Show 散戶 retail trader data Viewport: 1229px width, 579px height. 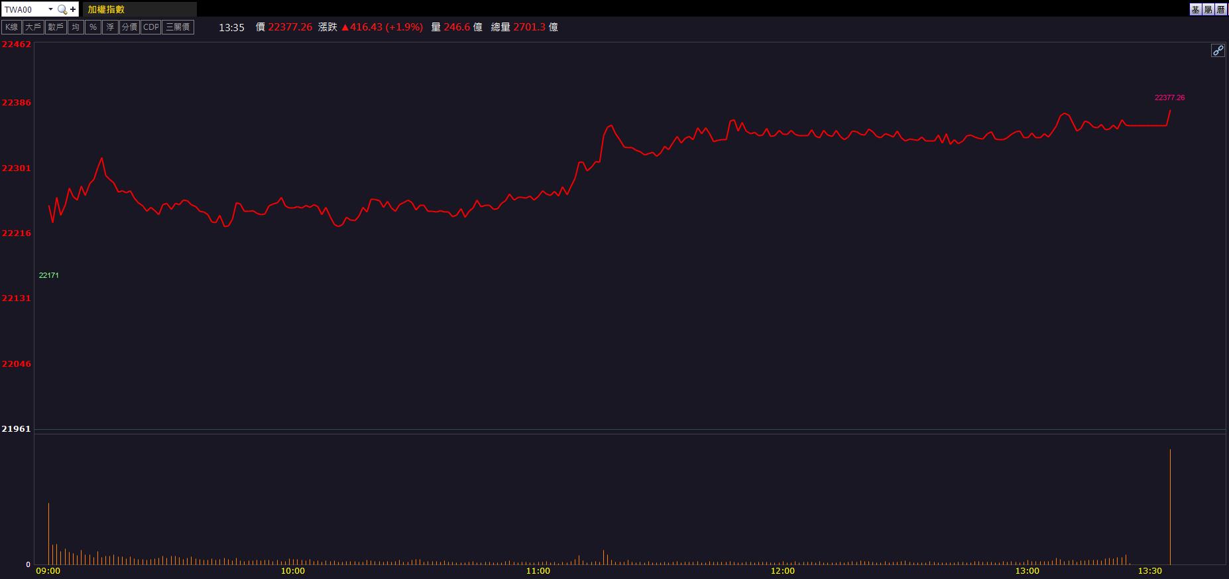[56, 27]
